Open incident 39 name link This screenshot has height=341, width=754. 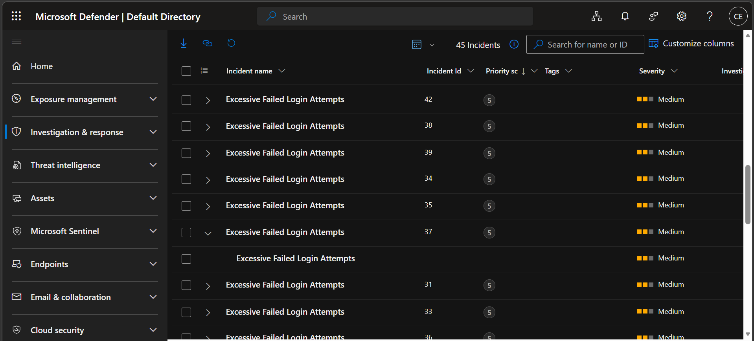click(285, 153)
